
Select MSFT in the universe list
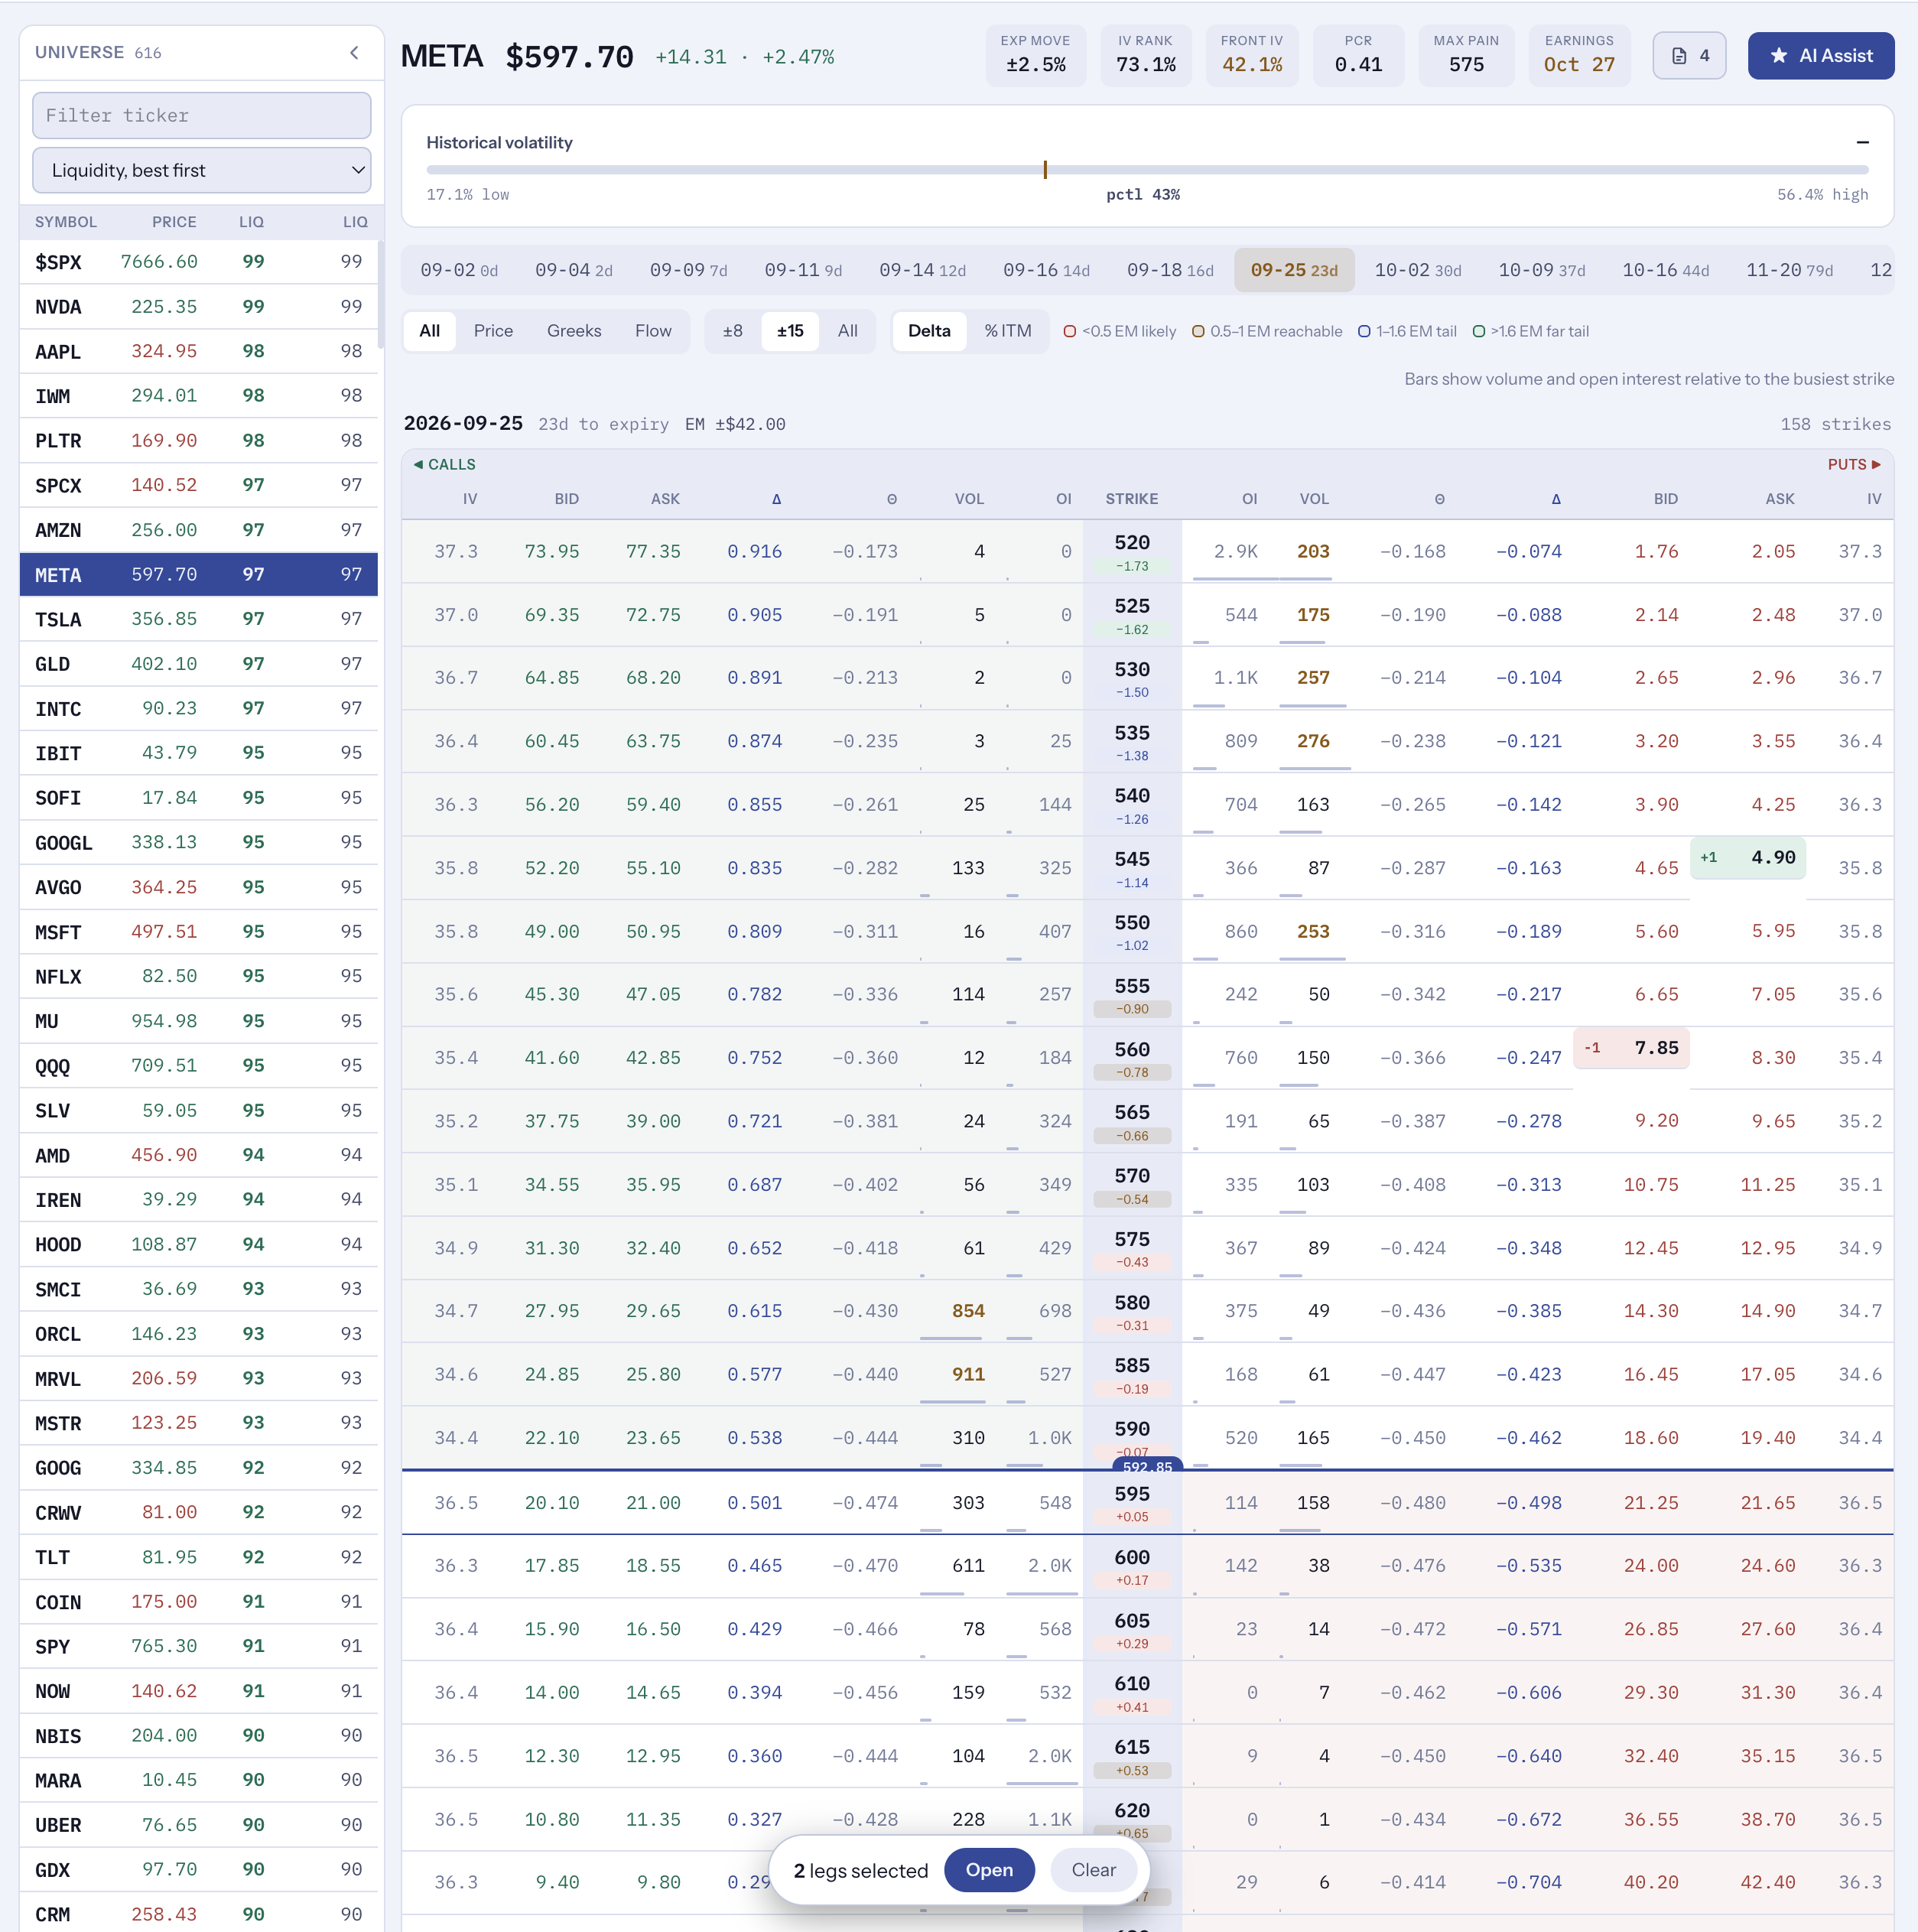[x=199, y=932]
